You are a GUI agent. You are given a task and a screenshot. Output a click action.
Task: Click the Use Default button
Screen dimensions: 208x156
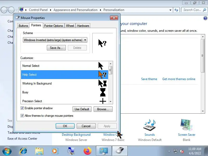(x=82, y=109)
